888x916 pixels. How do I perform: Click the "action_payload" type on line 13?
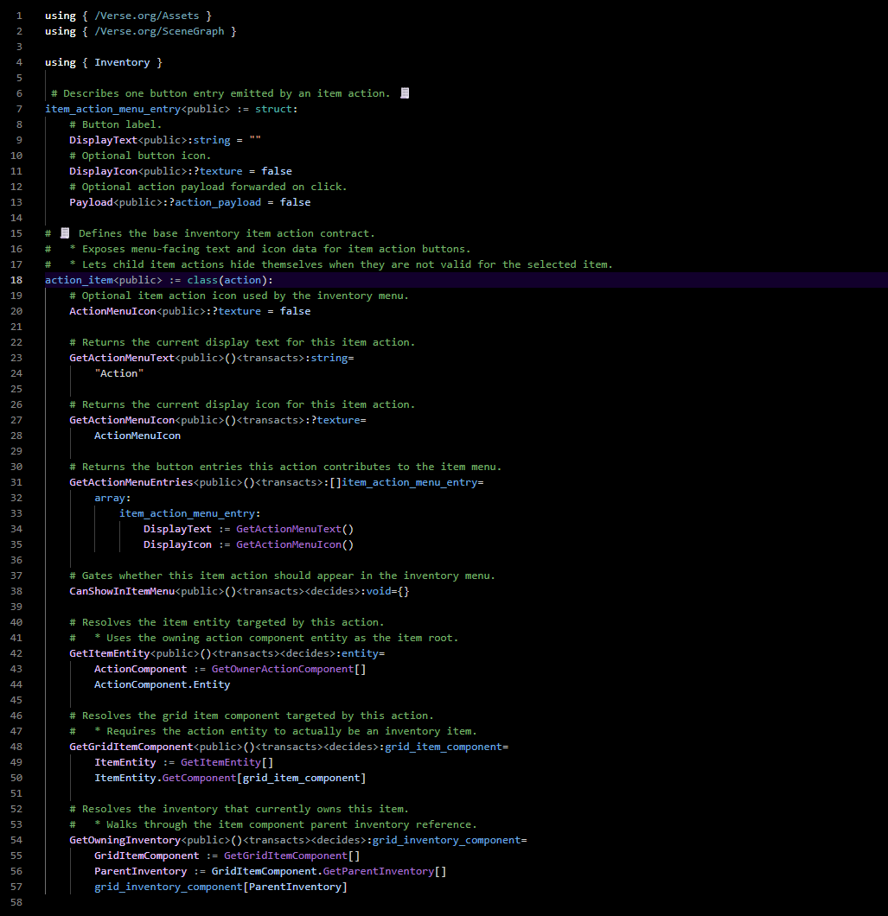click(218, 202)
